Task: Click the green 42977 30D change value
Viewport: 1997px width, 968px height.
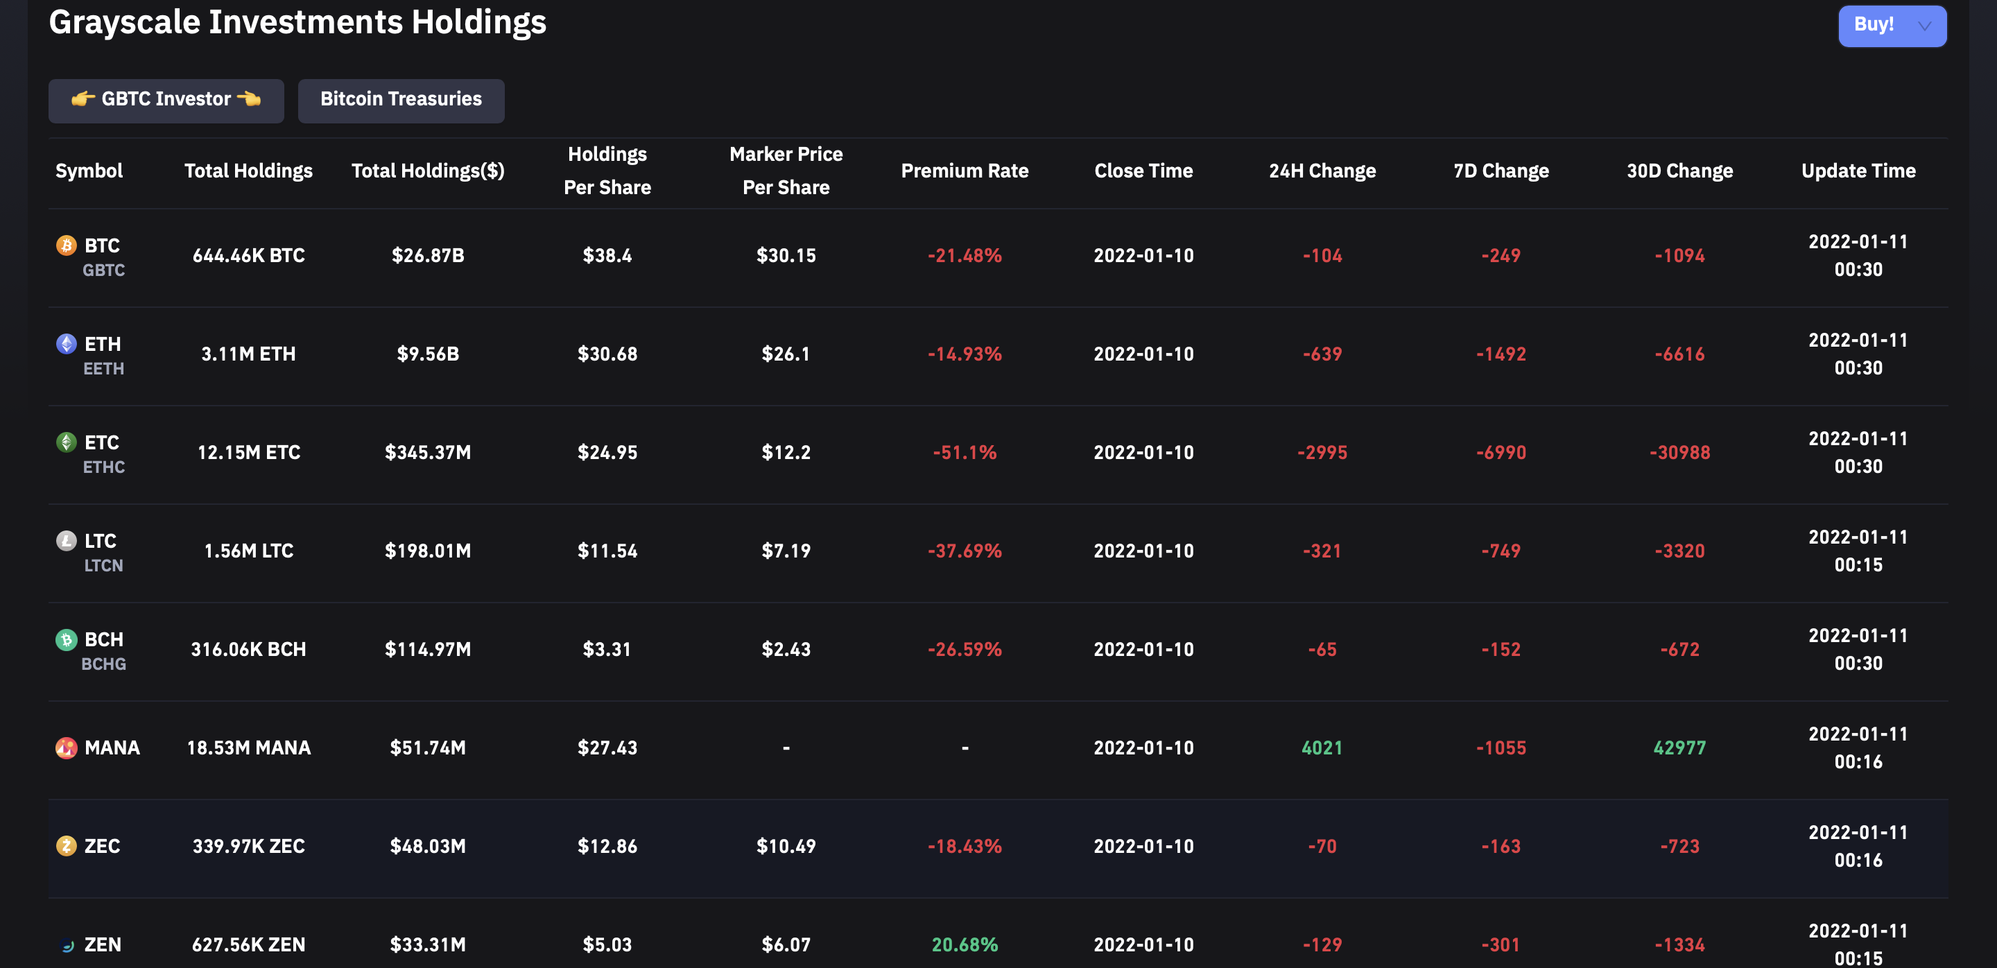Action: click(1679, 748)
